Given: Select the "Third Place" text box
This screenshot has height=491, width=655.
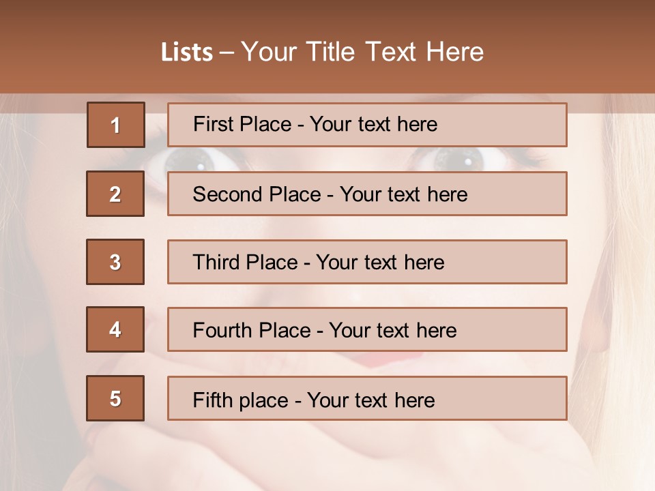Looking at the screenshot, I should [367, 262].
